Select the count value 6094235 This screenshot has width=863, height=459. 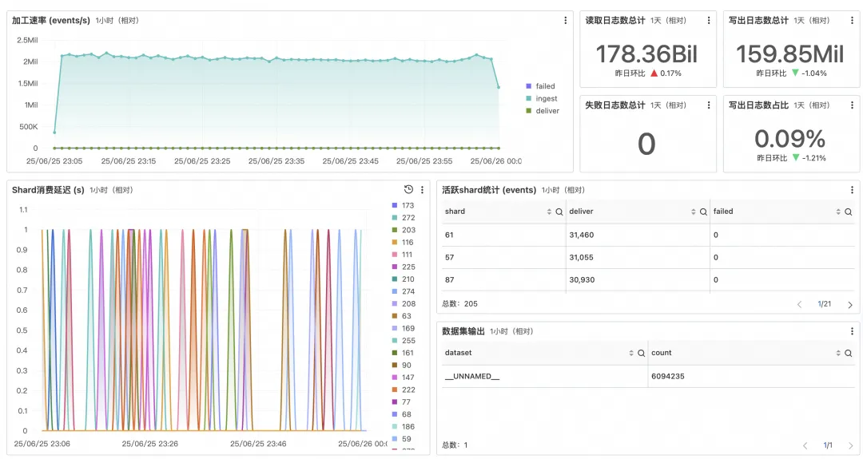[x=751, y=377]
